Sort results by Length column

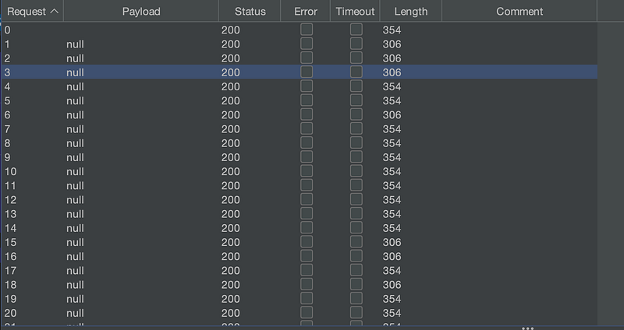pyautogui.click(x=411, y=12)
